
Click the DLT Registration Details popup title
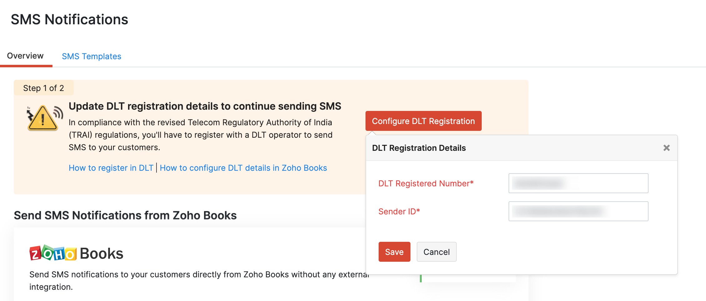pos(419,148)
